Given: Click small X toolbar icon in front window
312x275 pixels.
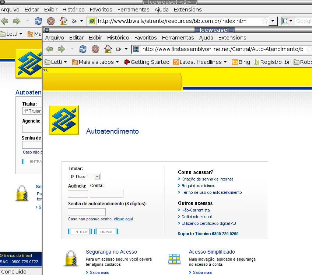Looking at the screenshot, I should coord(119,49).
